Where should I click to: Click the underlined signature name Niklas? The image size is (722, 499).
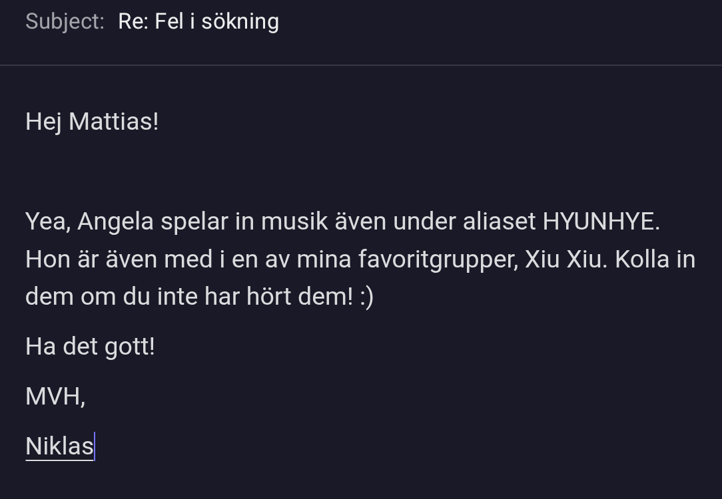pyautogui.click(x=59, y=446)
